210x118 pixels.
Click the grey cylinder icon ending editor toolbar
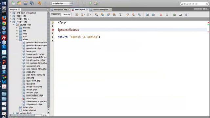coord(186,15)
